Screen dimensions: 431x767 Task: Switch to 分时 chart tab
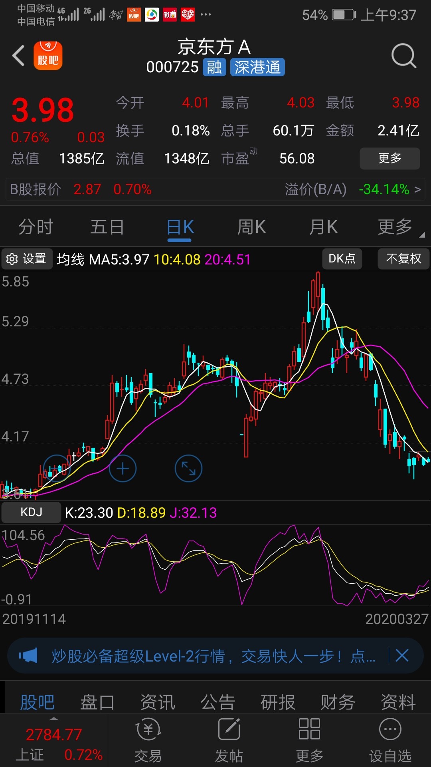click(36, 227)
